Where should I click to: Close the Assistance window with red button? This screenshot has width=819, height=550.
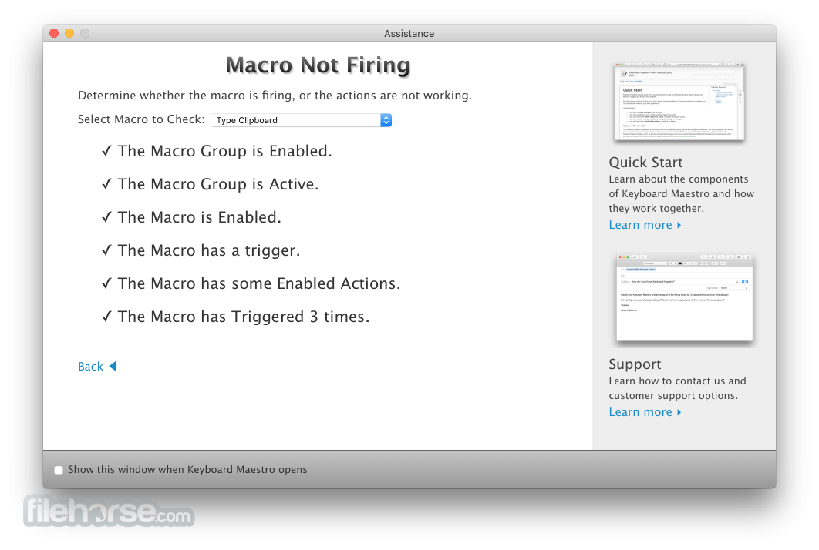54,33
